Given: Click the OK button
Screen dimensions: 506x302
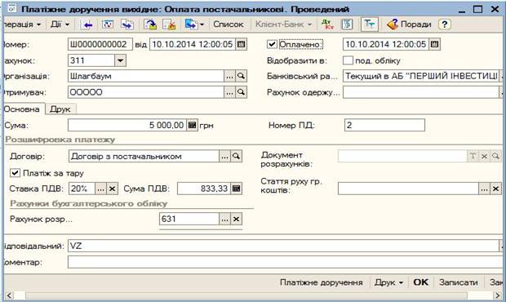Looking at the screenshot, I should pyautogui.click(x=421, y=282).
